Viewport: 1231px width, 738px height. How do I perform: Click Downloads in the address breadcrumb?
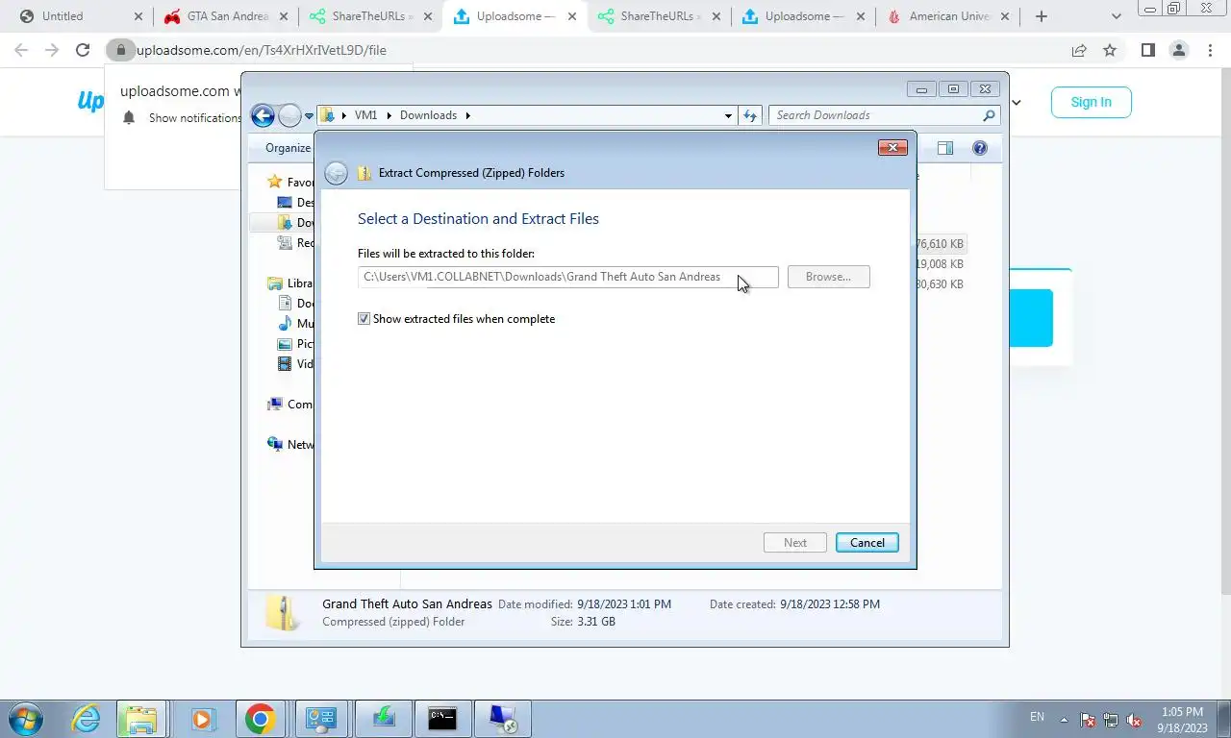coord(428,115)
